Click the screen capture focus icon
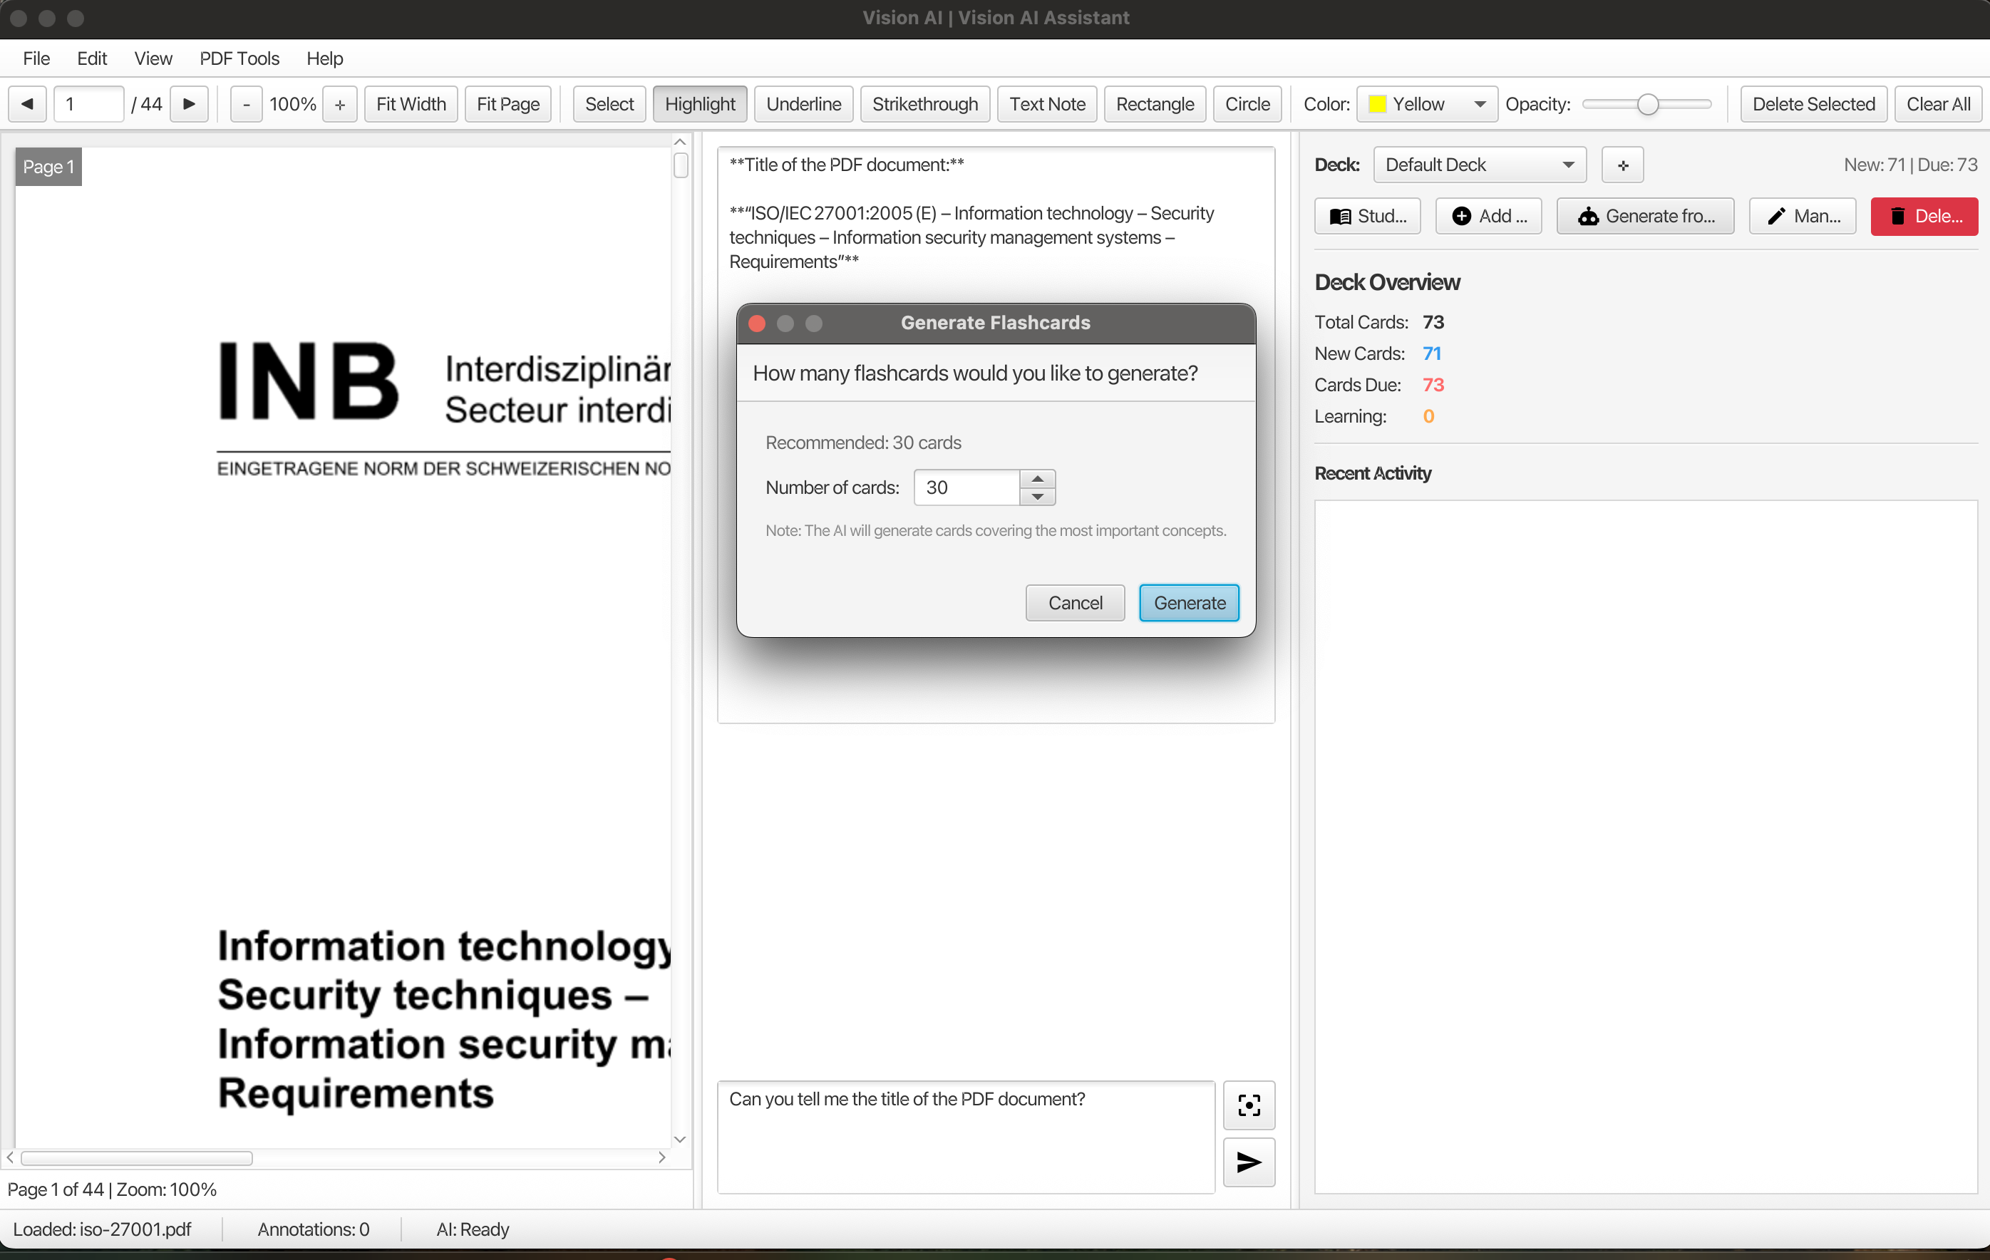Viewport: 1990px width, 1260px height. point(1248,1105)
